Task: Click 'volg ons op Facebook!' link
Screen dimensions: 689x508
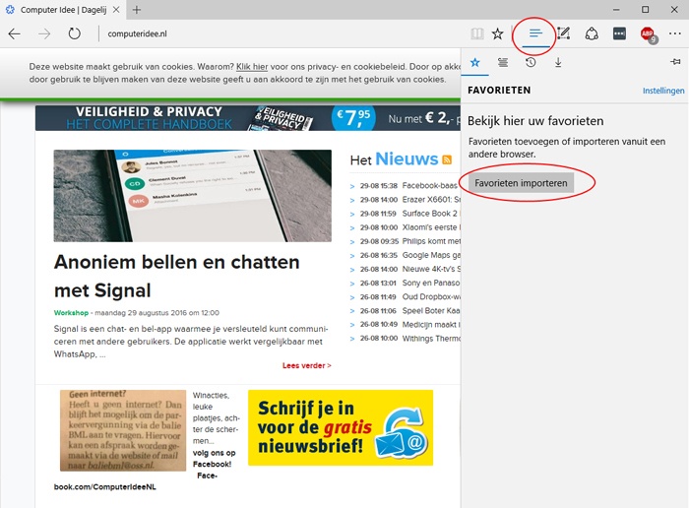Action: (x=214, y=459)
